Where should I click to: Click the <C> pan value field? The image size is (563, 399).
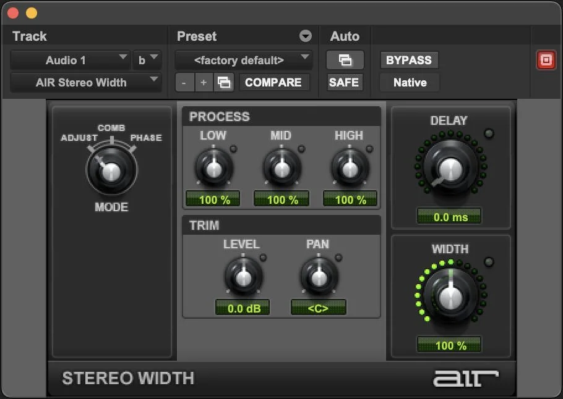click(319, 308)
